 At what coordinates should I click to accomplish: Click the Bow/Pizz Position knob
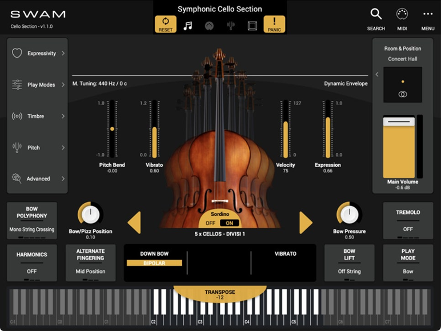pos(90,215)
